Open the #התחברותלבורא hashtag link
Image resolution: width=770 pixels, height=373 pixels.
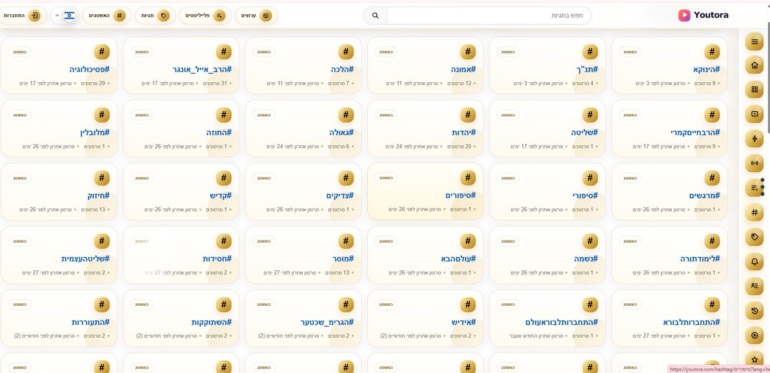(691, 323)
